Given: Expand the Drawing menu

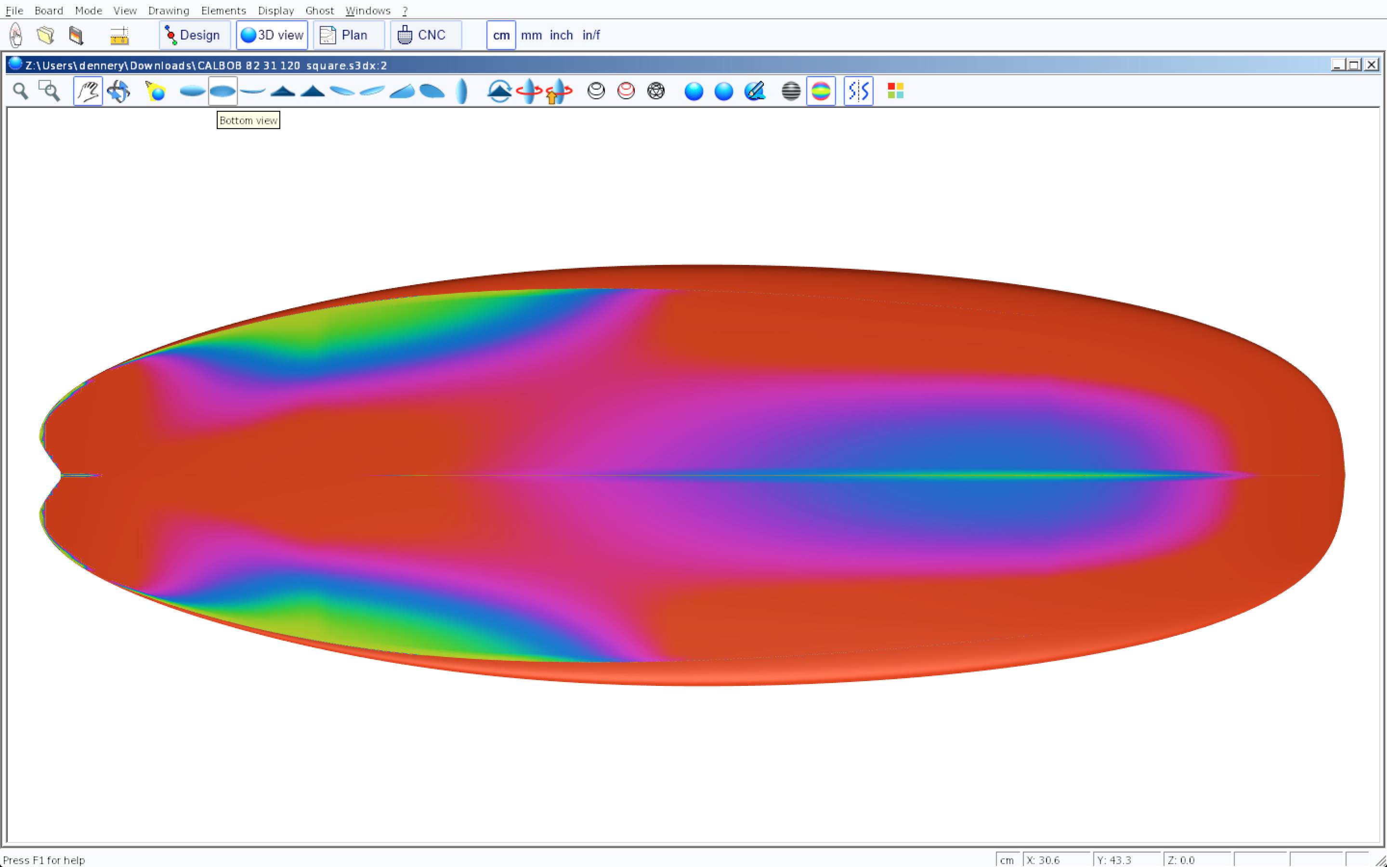Looking at the screenshot, I should (x=169, y=10).
